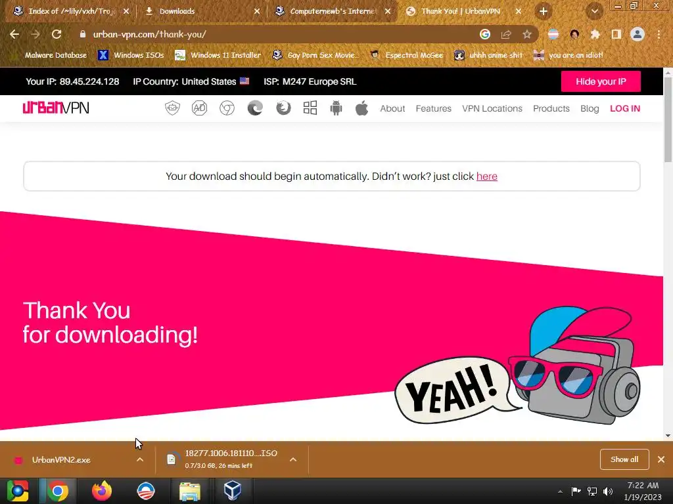Click the AD blocker product icon
673x504 pixels.
199,108
